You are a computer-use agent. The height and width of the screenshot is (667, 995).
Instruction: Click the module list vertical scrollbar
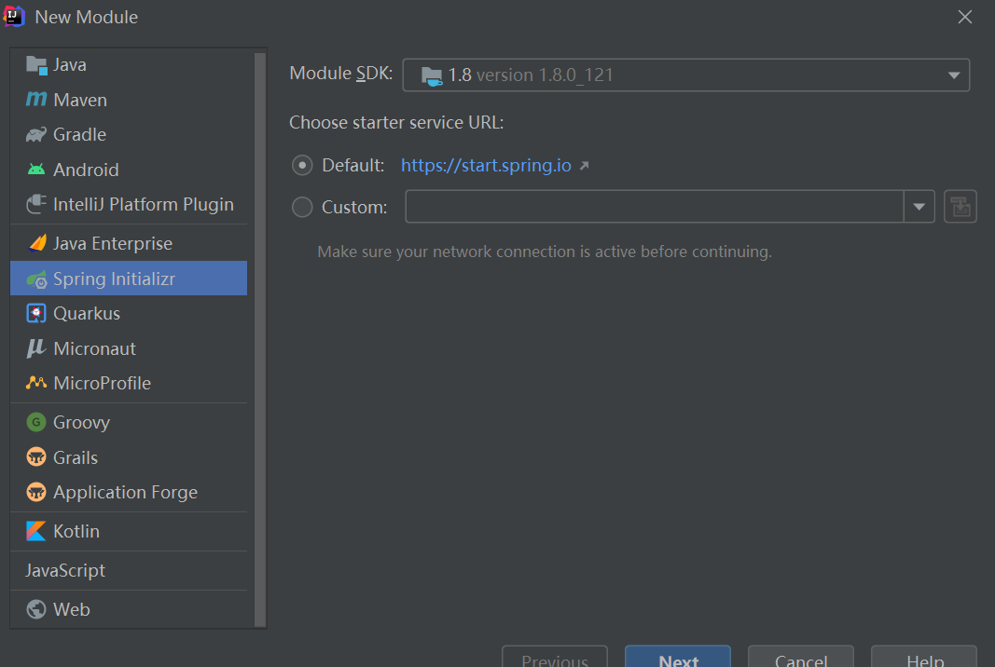click(x=259, y=338)
